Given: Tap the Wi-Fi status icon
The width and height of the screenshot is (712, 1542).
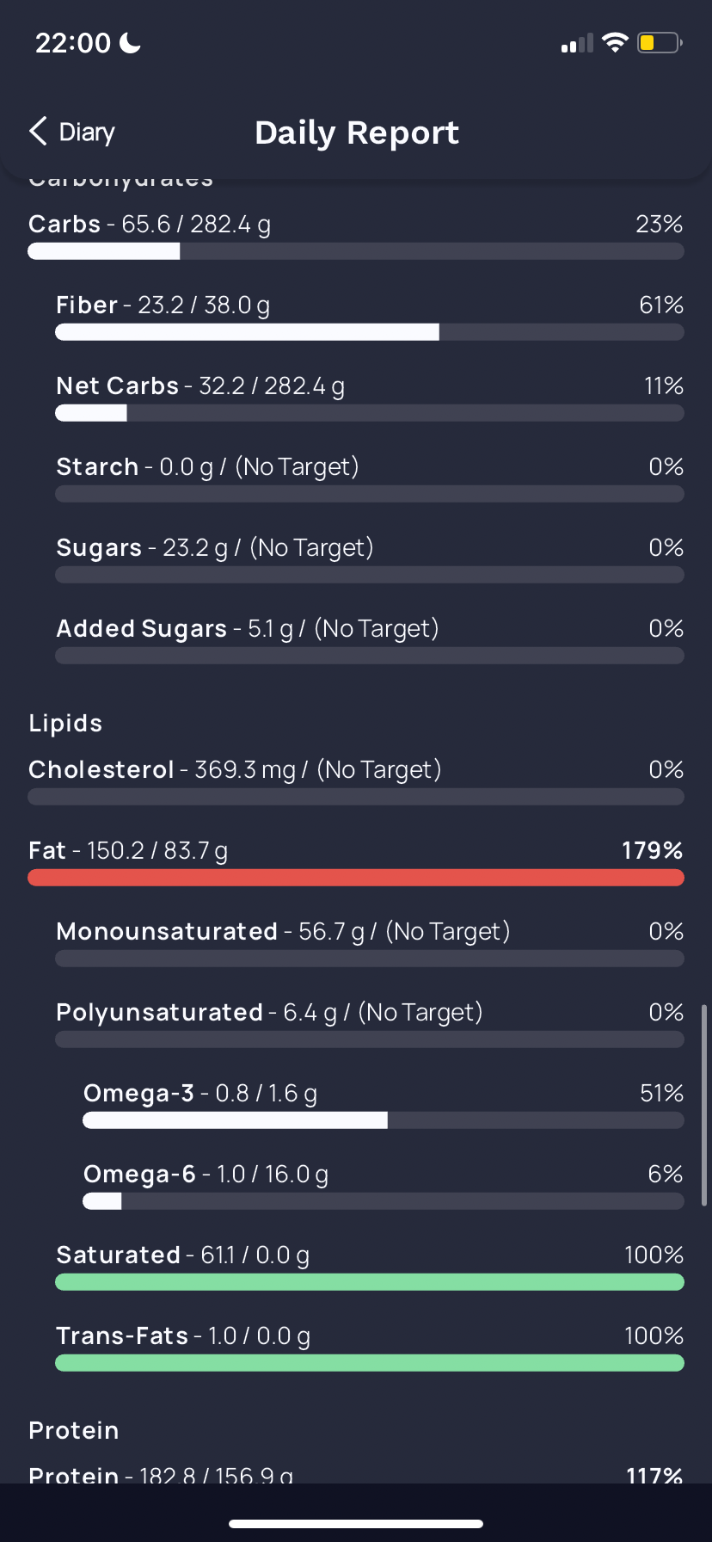Looking at the screenshot, I should (x=615, y=42).
